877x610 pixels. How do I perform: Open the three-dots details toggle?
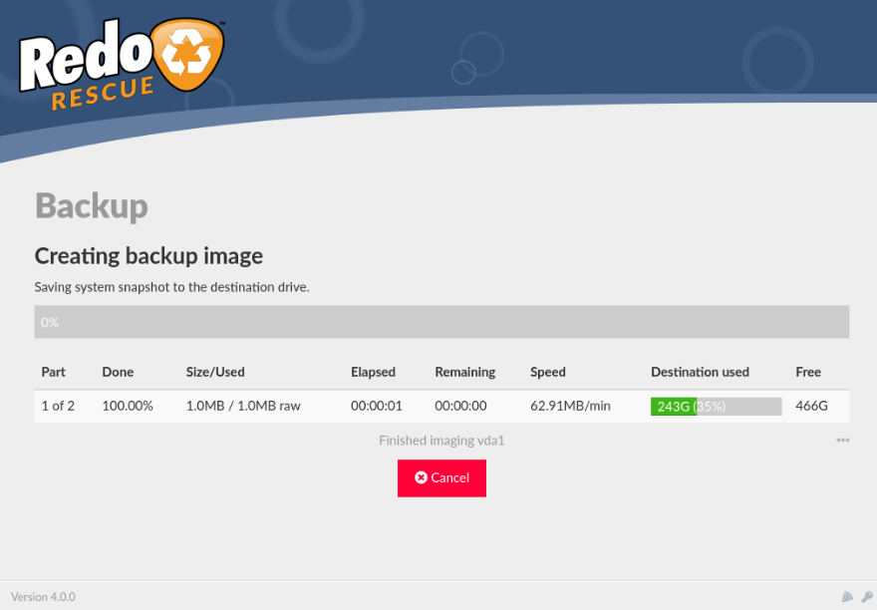coord(843,441)
